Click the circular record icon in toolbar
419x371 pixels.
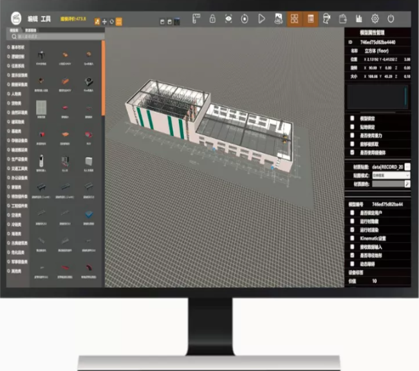click(245, 19)
